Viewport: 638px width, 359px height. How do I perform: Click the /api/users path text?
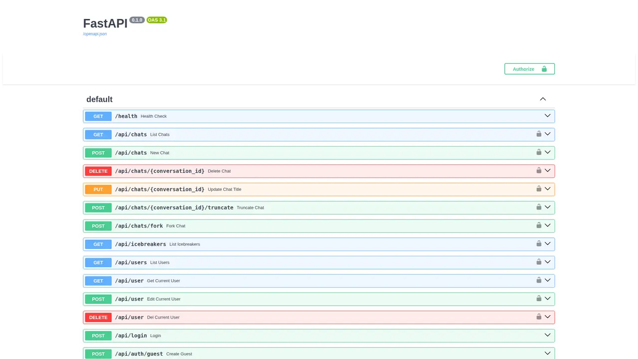(131, 262)
